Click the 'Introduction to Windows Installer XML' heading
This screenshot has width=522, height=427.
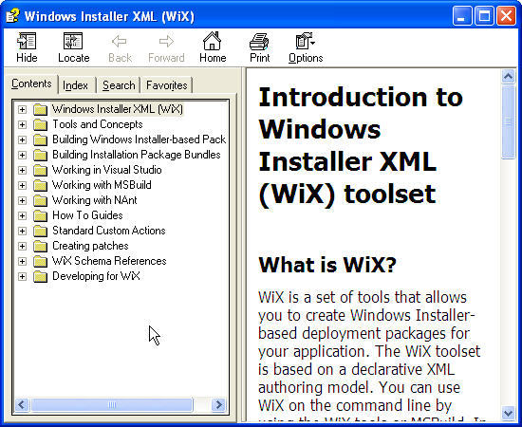(x=361, y=146)
